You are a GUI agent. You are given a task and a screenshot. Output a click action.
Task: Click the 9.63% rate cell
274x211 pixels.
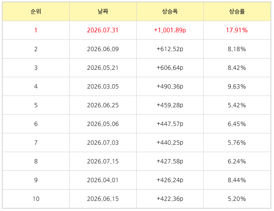pos(237,87)
